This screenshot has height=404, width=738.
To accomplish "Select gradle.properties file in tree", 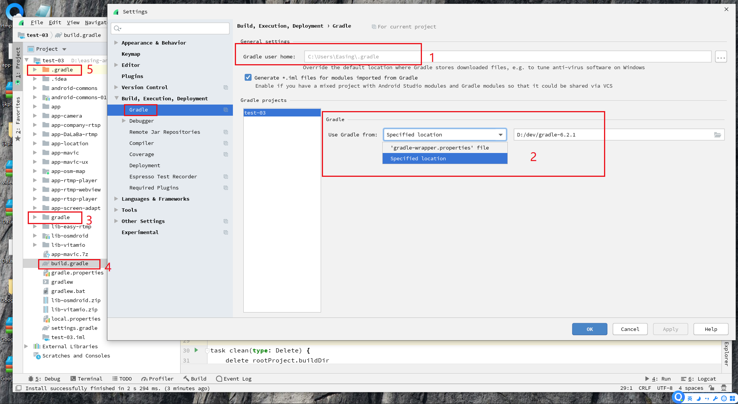I will point(77,273).
